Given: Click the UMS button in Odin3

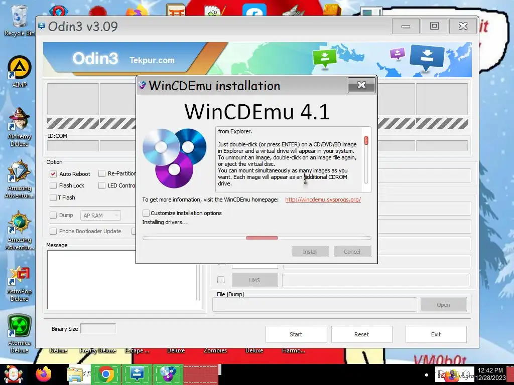Looking at the screenshot, I should pyautogui.click(x=254, y=280).
